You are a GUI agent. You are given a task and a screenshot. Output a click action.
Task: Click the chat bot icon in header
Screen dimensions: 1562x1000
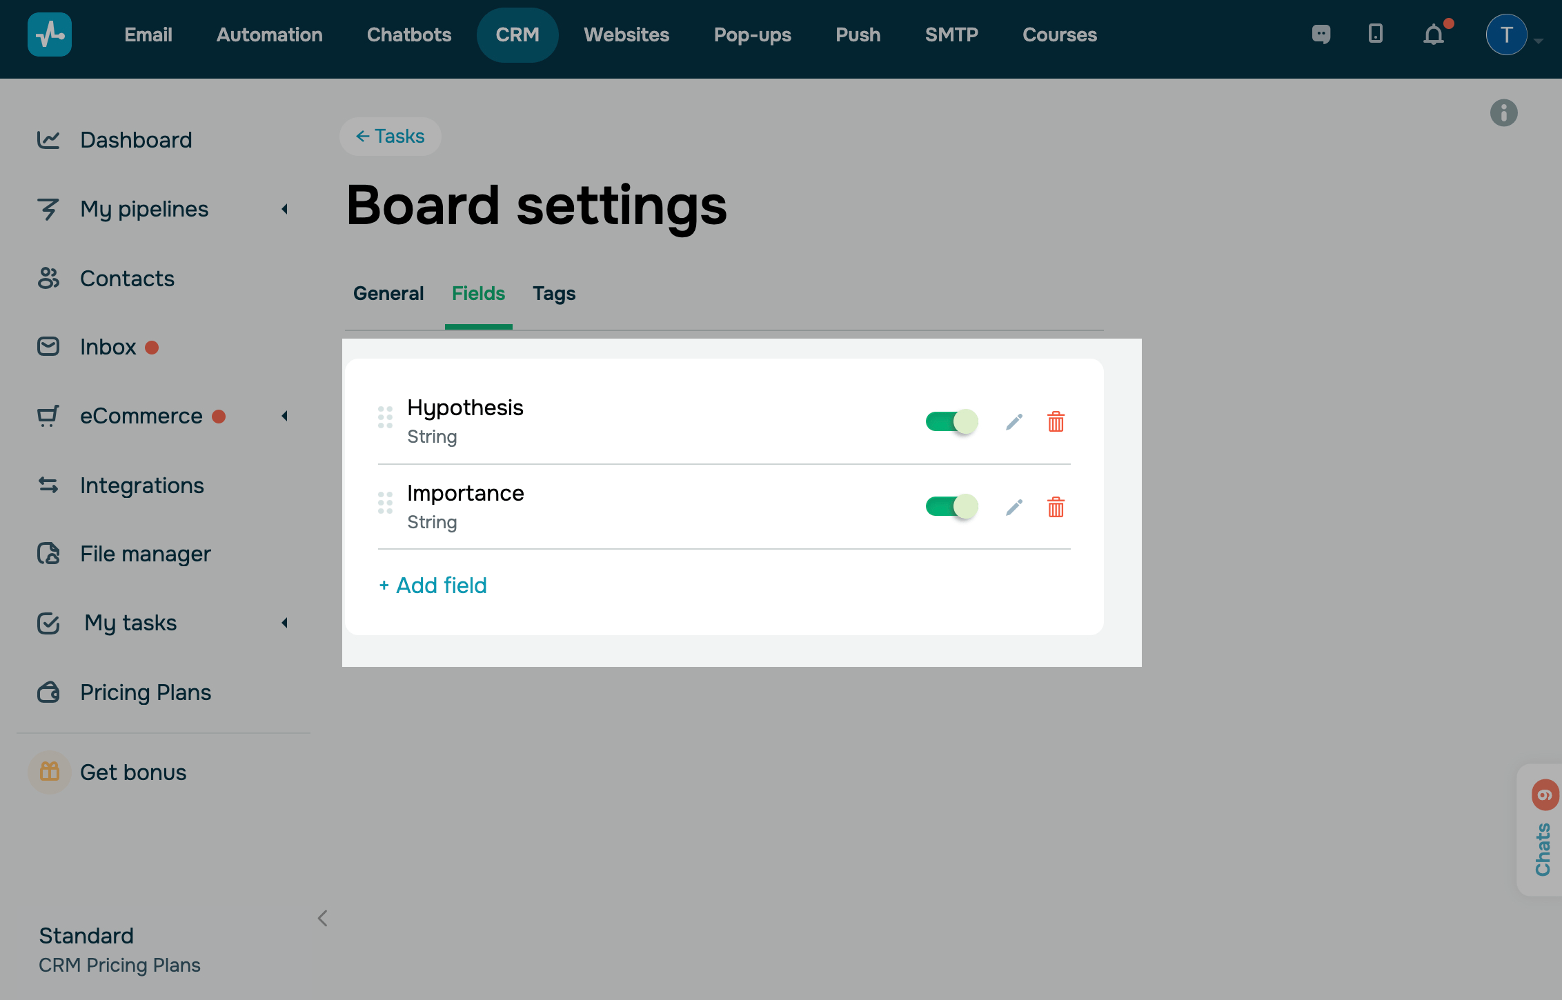tap(1321, 34)
